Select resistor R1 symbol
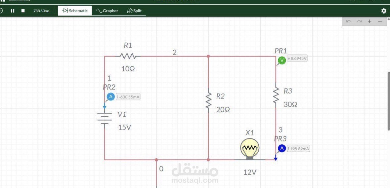The image size is (390, 188). 128,56
